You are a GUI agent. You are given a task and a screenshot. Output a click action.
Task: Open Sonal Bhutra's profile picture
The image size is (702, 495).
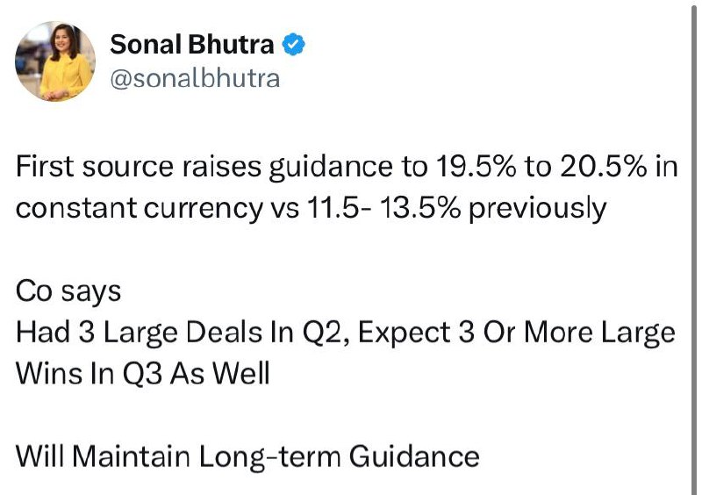55,61
